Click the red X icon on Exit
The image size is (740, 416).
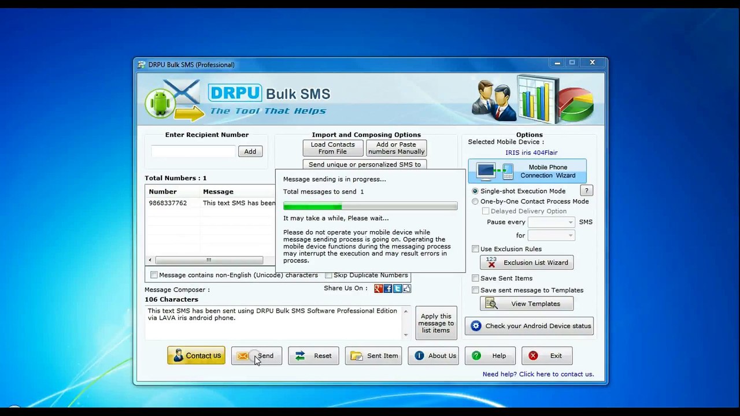(x=533, y=356)
